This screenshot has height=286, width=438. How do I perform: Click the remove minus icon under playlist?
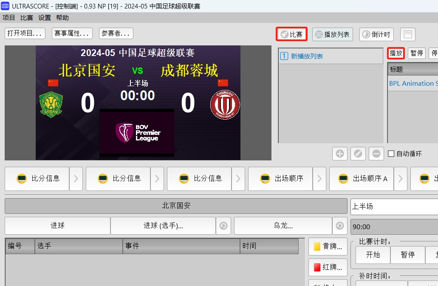click(376, 154)
